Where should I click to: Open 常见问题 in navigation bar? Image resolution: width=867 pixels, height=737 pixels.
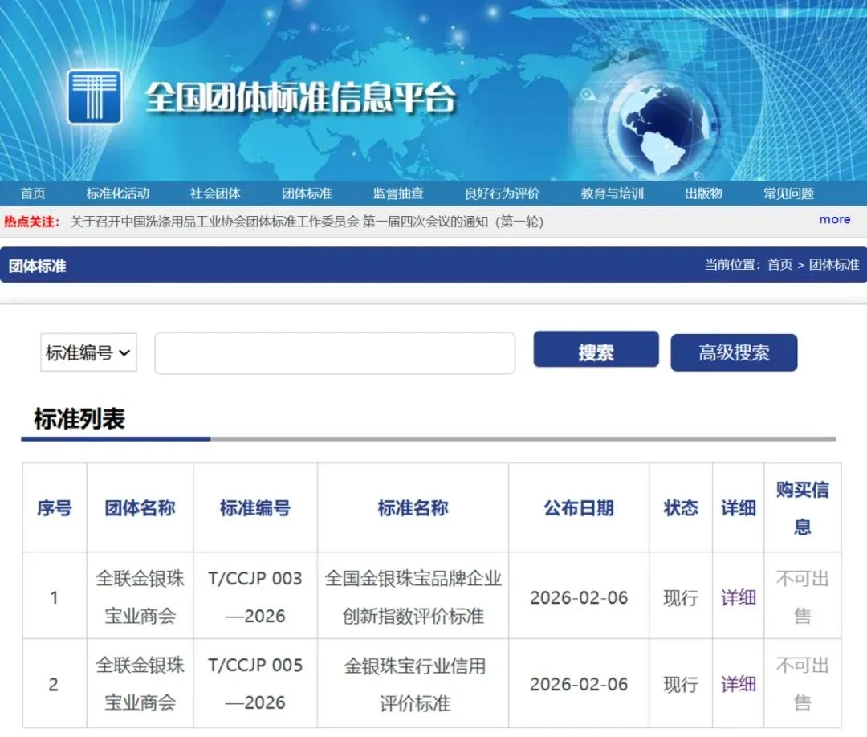tap(788, 193)
